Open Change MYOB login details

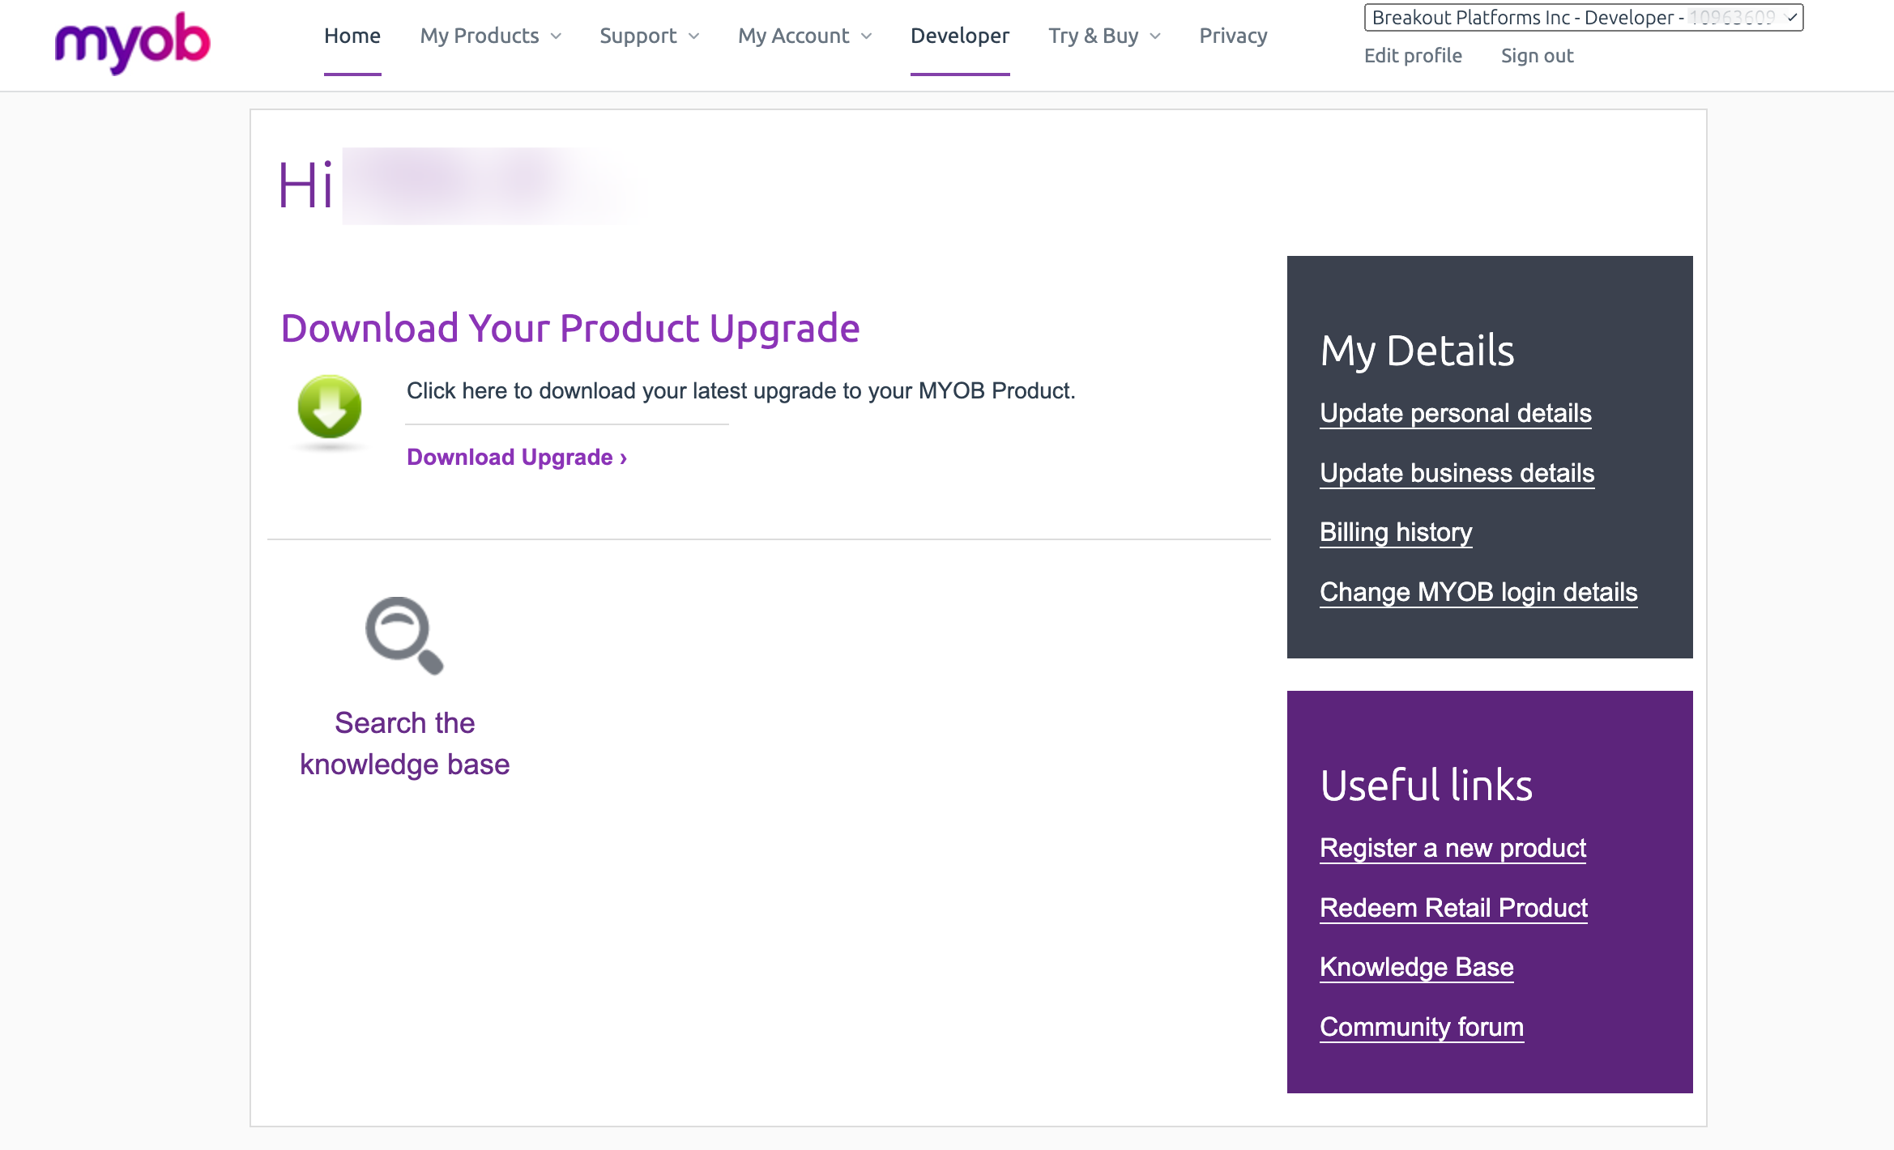tap(1478, 592)
